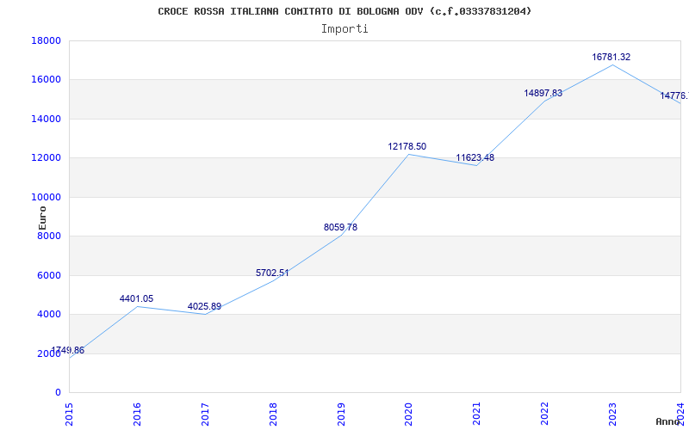Screen dimensions: 689x430
Task: Select the data label 1749.86
Action: click(68, 350)
